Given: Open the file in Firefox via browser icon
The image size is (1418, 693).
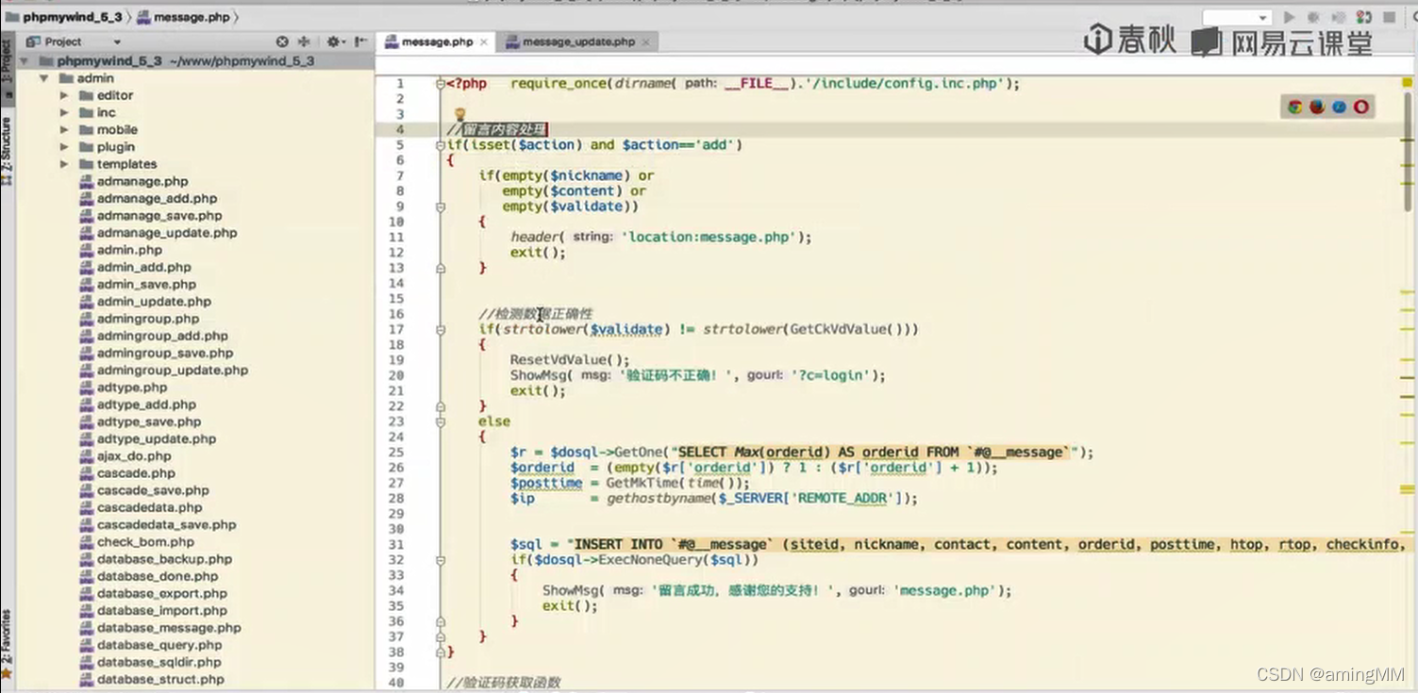Looking at the screenshot, I should click(1317, 107).
